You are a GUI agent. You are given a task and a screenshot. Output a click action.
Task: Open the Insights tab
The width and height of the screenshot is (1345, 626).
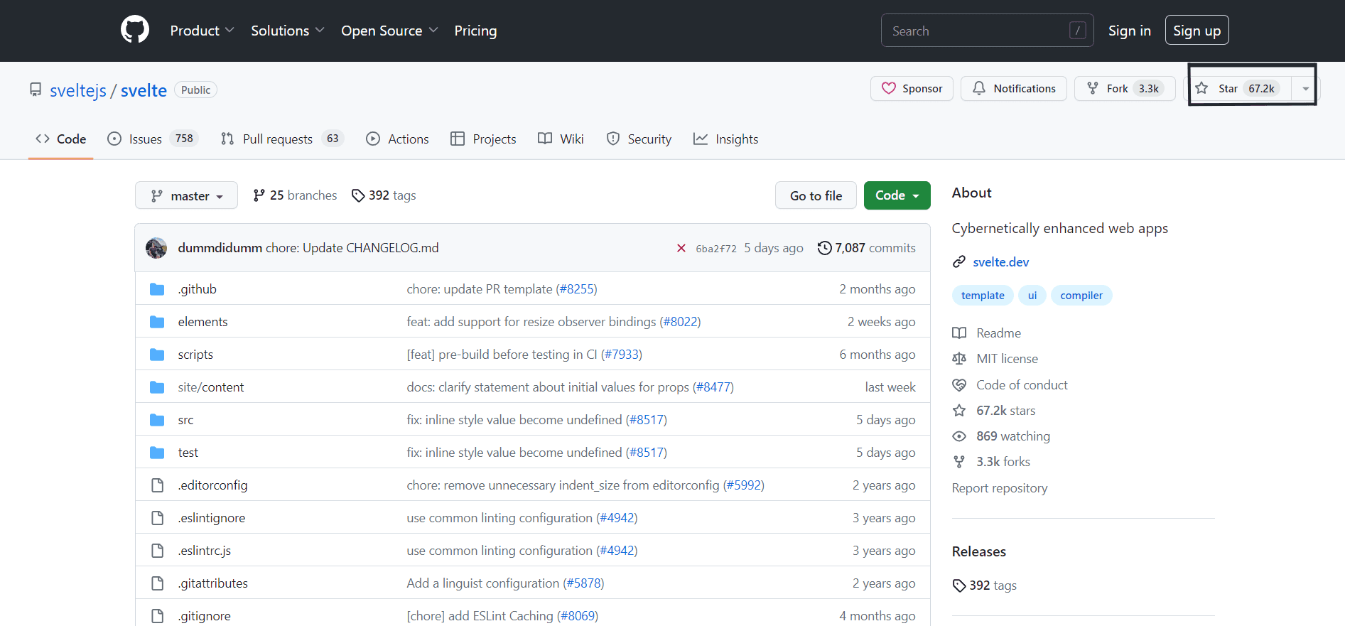(x=725, y=139)
